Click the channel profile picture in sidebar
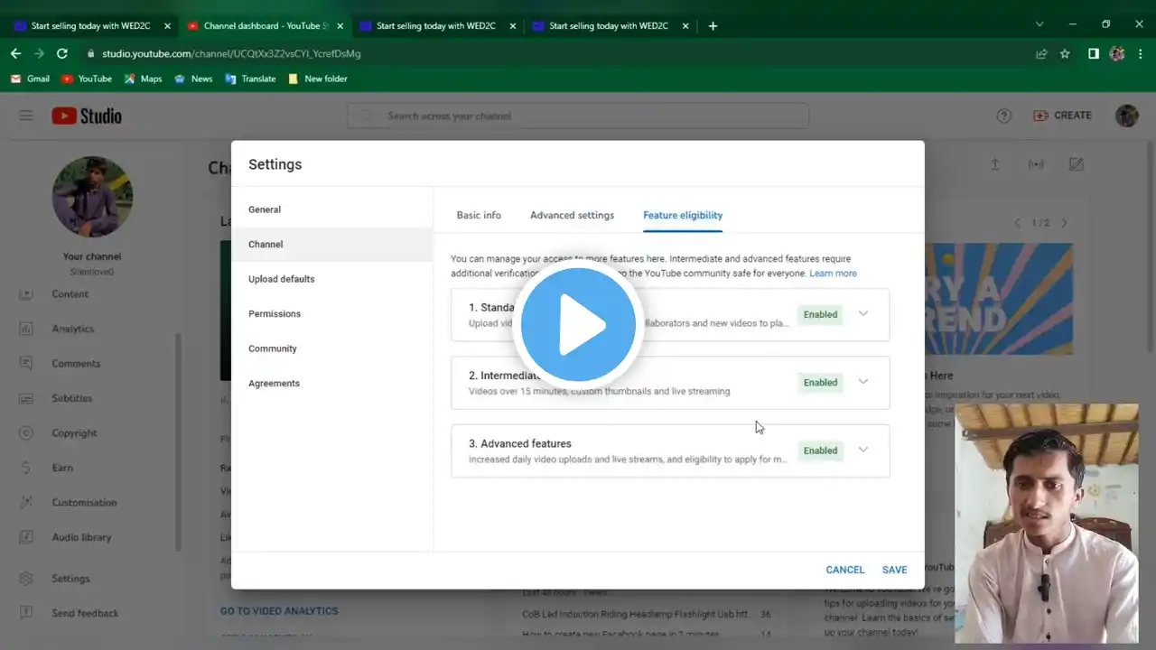This screenshot has width=1156, height=650. coord(92,197)
